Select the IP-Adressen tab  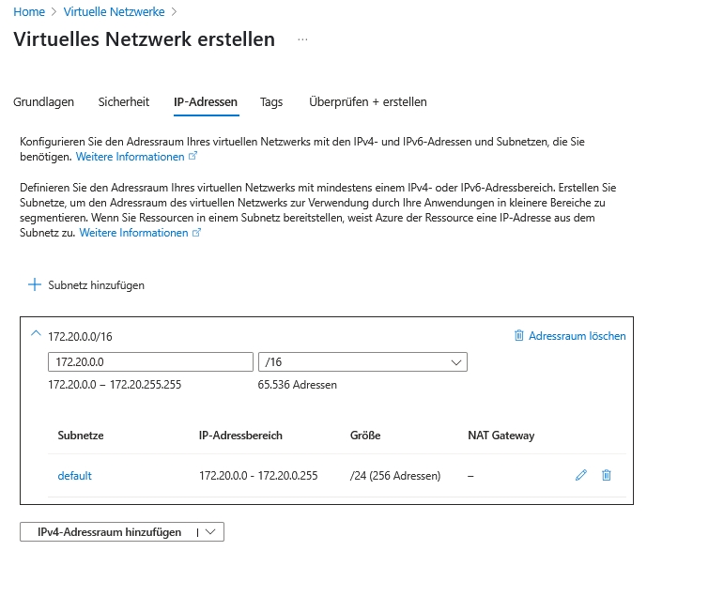click(x=206, y=101)
